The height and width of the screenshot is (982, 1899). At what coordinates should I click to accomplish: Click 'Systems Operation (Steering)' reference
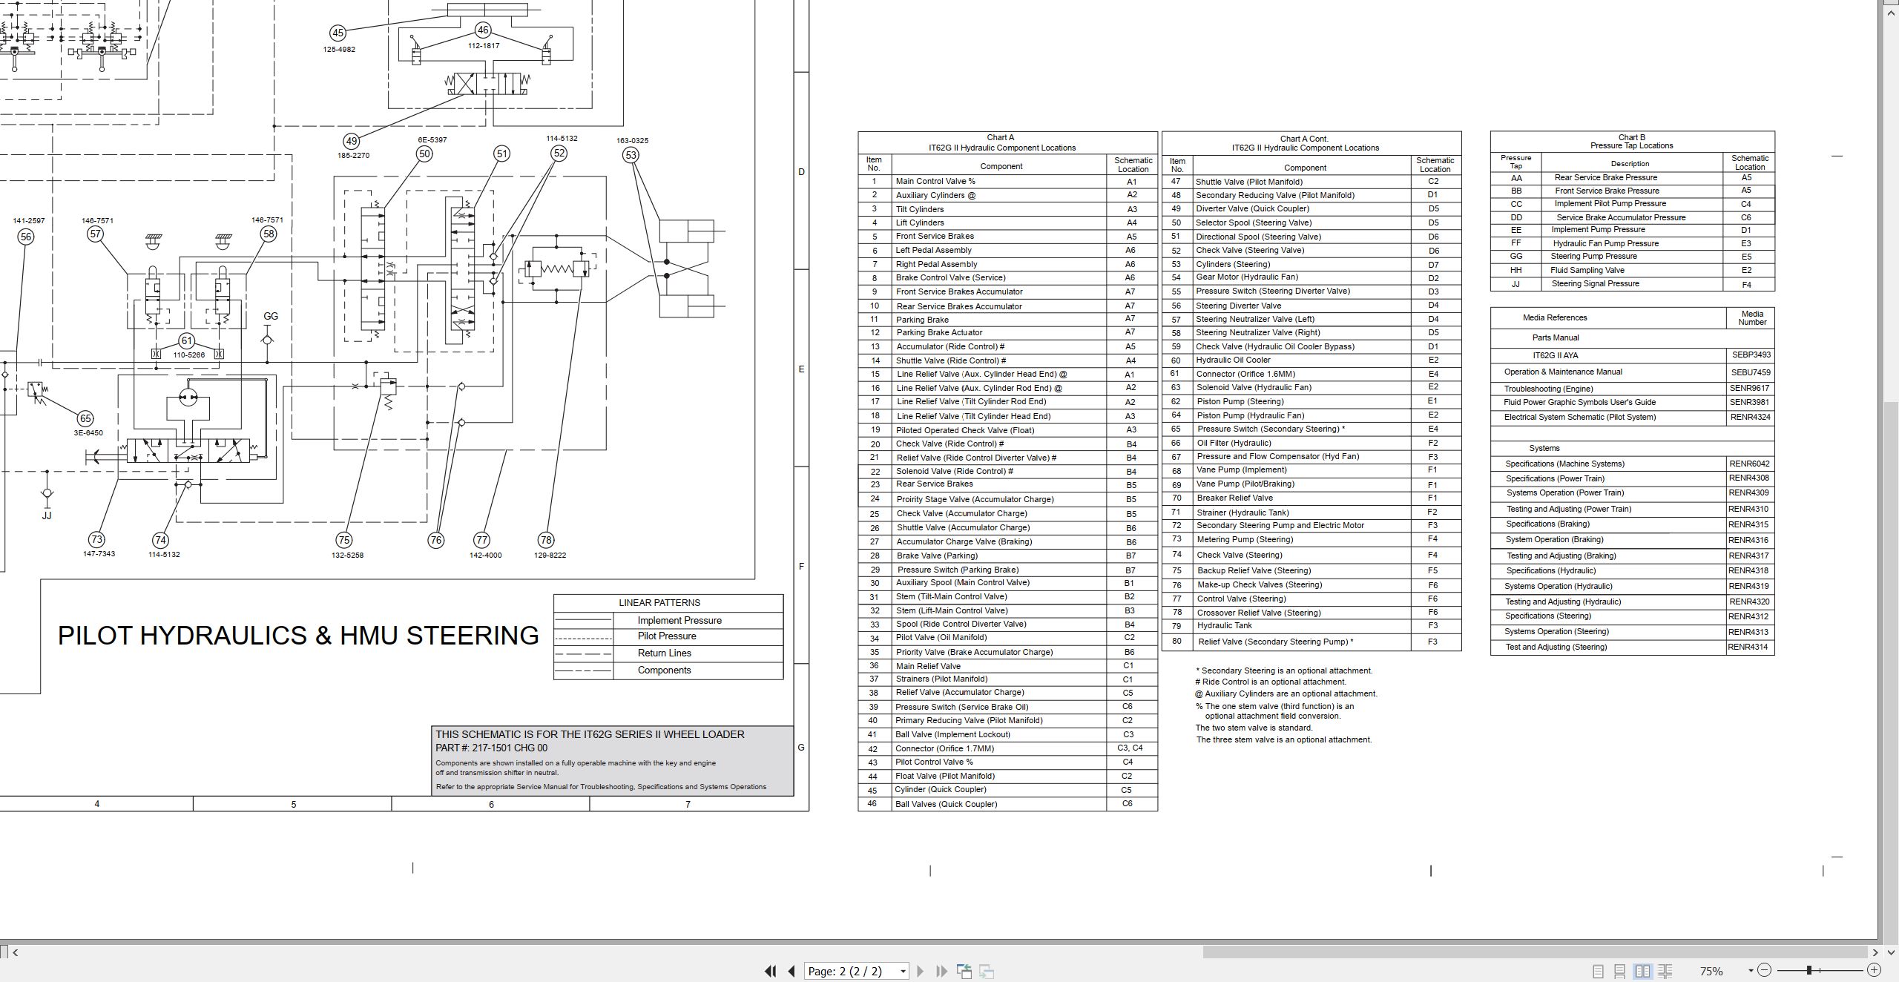(x=1556, y=632)
